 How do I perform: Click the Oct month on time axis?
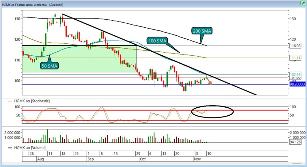point(142,159)
